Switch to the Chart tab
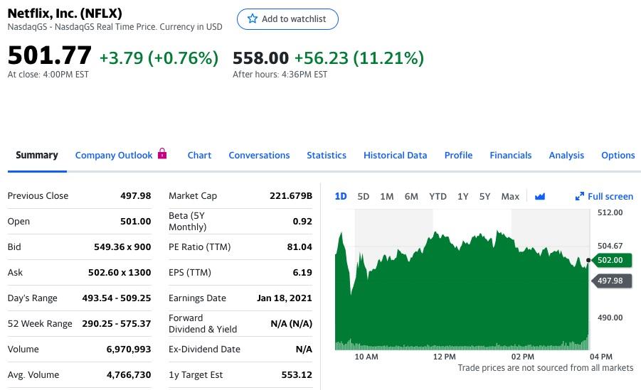Viewport: 641px width, 390px height. pyautogui.click(x=199, y=155)
